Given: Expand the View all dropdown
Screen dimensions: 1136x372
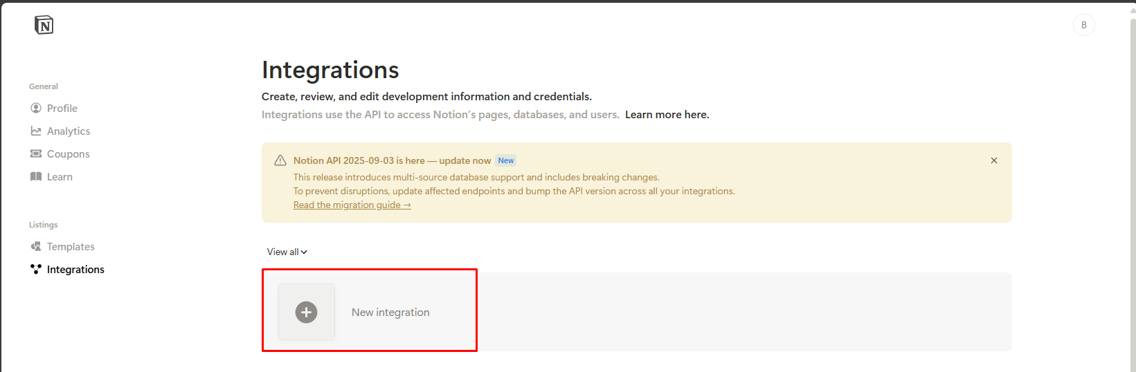Looking at the screenshot, I should click(x=287, y=252).
